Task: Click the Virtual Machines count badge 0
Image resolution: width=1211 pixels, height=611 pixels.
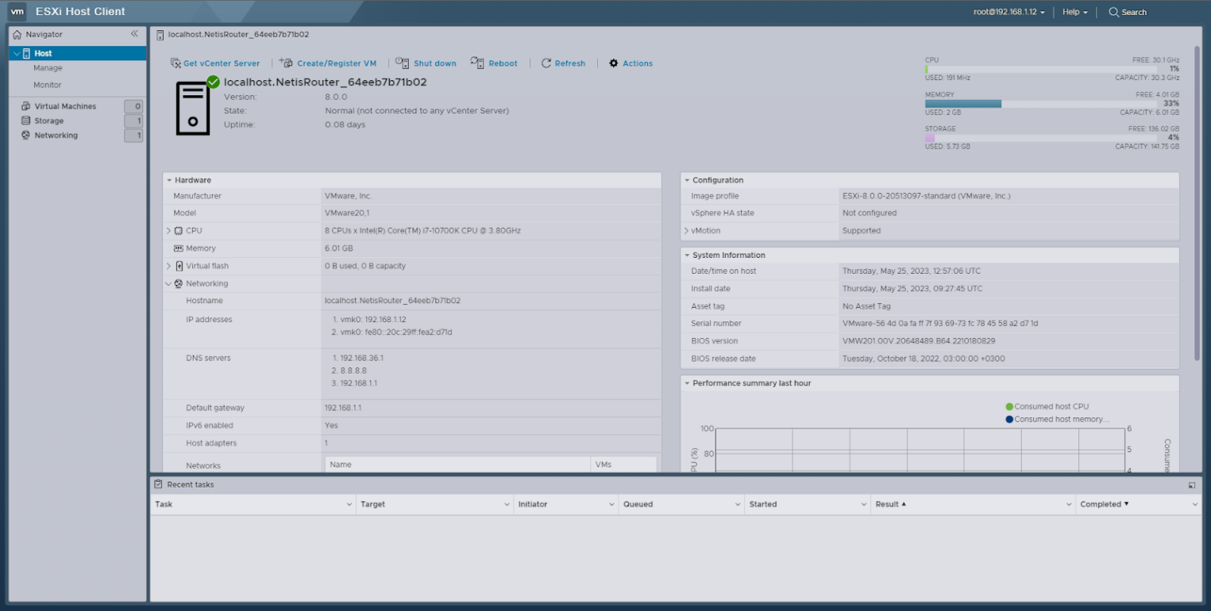Action: pyautogui.click(x=133, y=106)
